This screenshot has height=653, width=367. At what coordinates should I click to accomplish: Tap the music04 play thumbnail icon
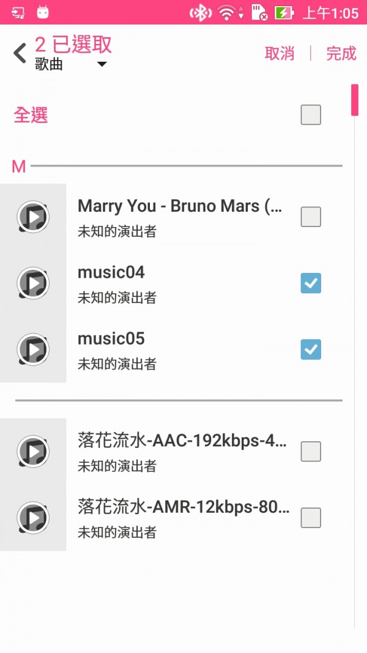pos(33,283)
